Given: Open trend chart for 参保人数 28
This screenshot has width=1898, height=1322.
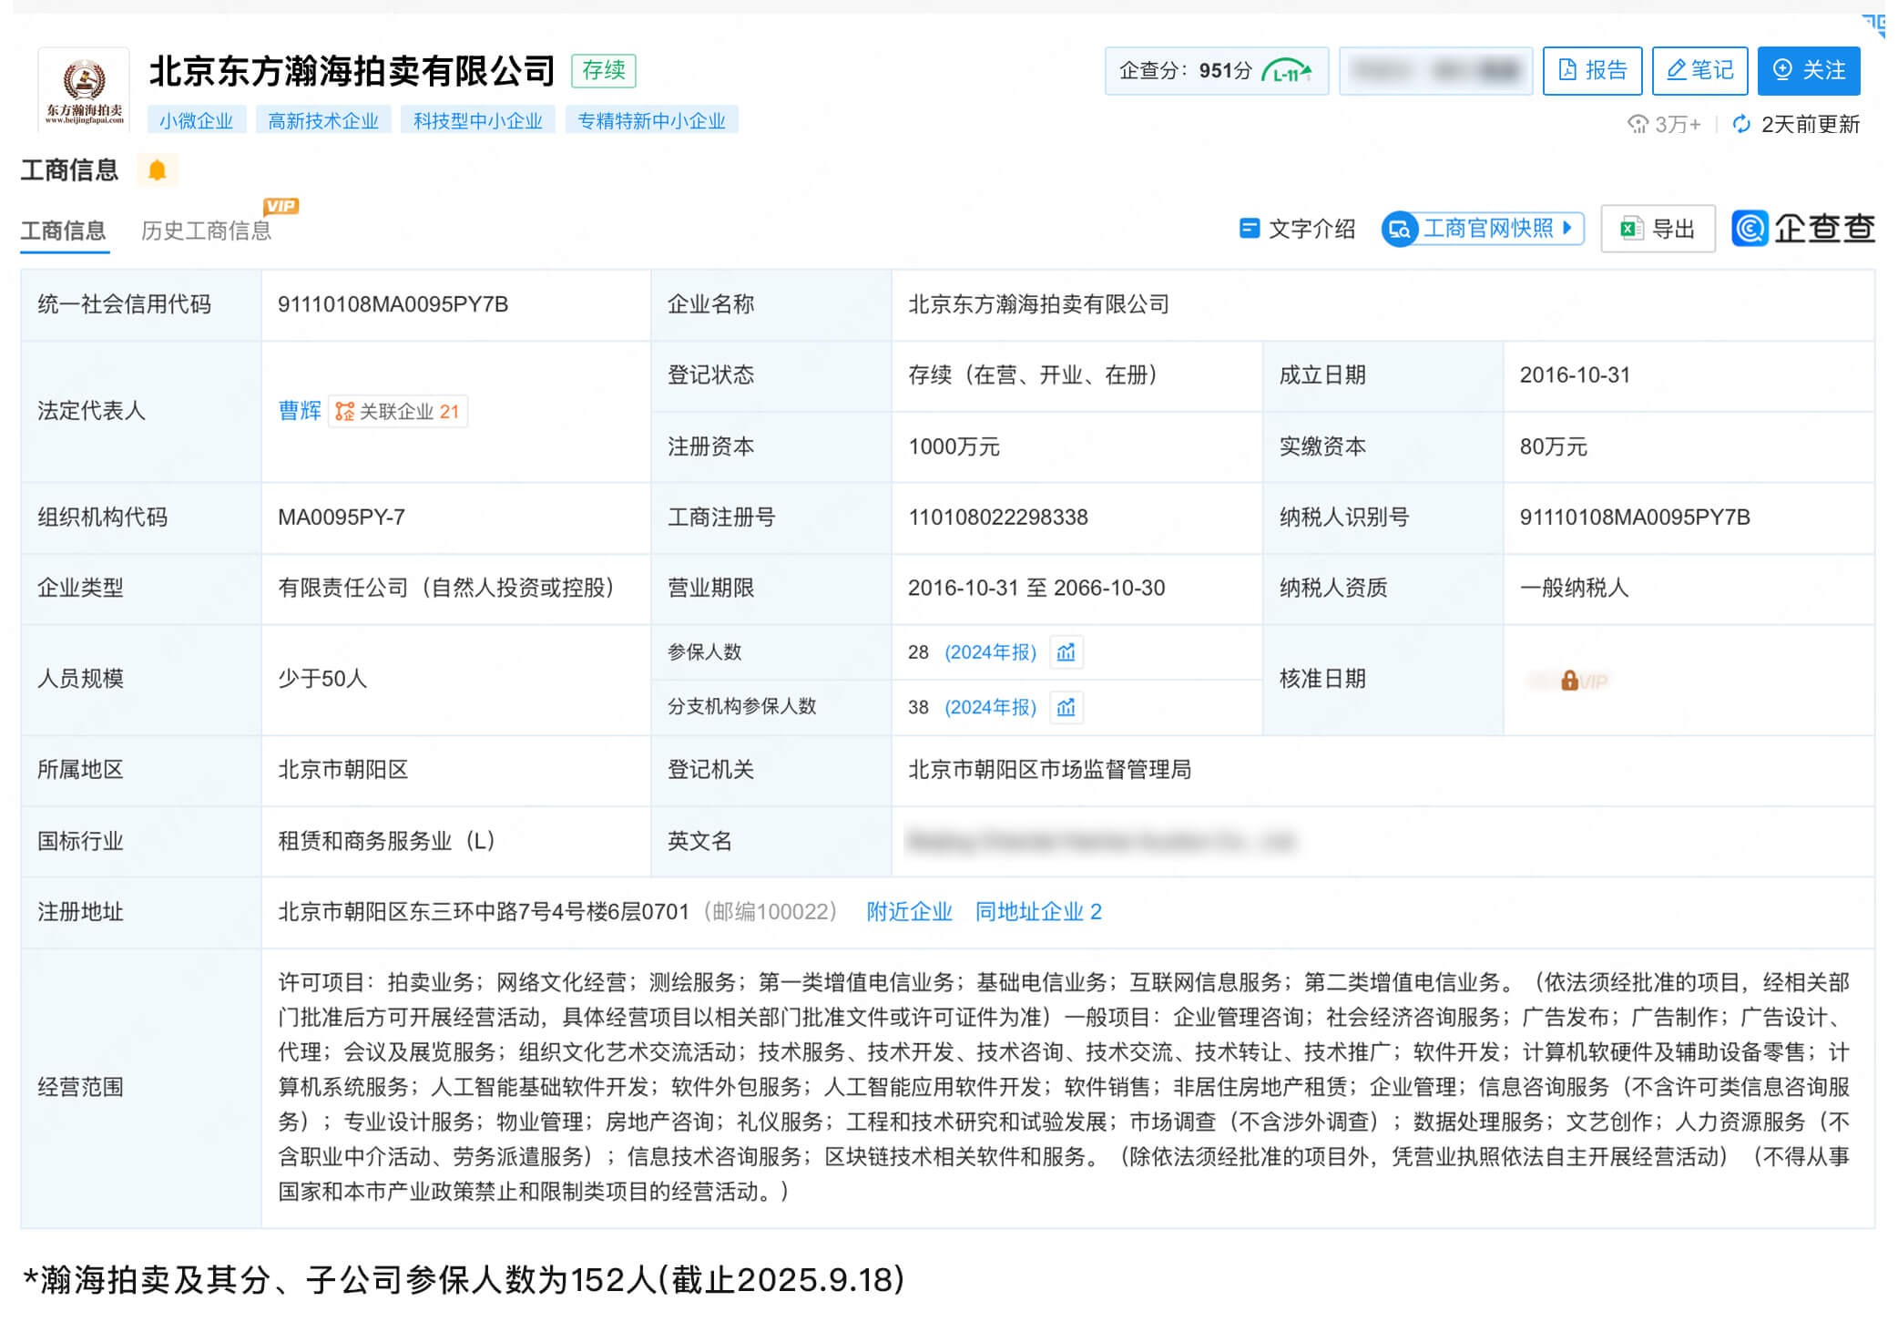Looking at the screenshot, I should (x=1066, y=652).
